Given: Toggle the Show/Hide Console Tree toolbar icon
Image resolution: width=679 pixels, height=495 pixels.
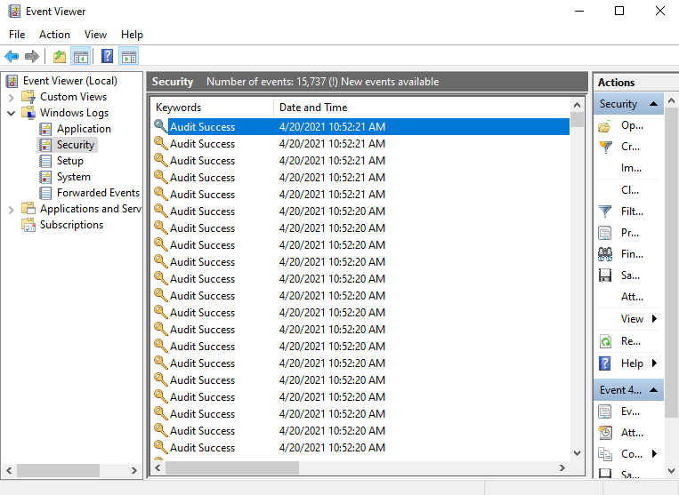Looking at the screenshot, I should point(81,57).
